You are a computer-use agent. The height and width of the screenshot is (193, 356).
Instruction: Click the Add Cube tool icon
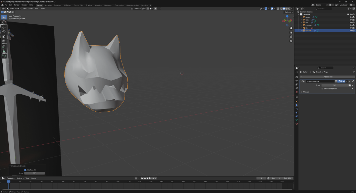(4, 56)
